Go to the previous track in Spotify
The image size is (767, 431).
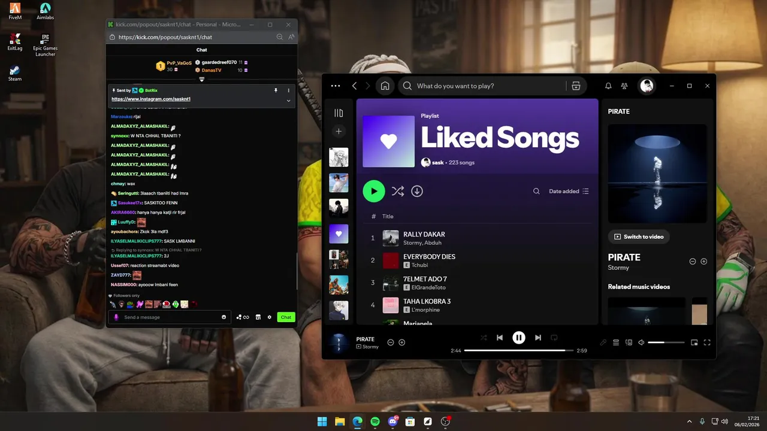pyautogui.click(x=500, y=338)
